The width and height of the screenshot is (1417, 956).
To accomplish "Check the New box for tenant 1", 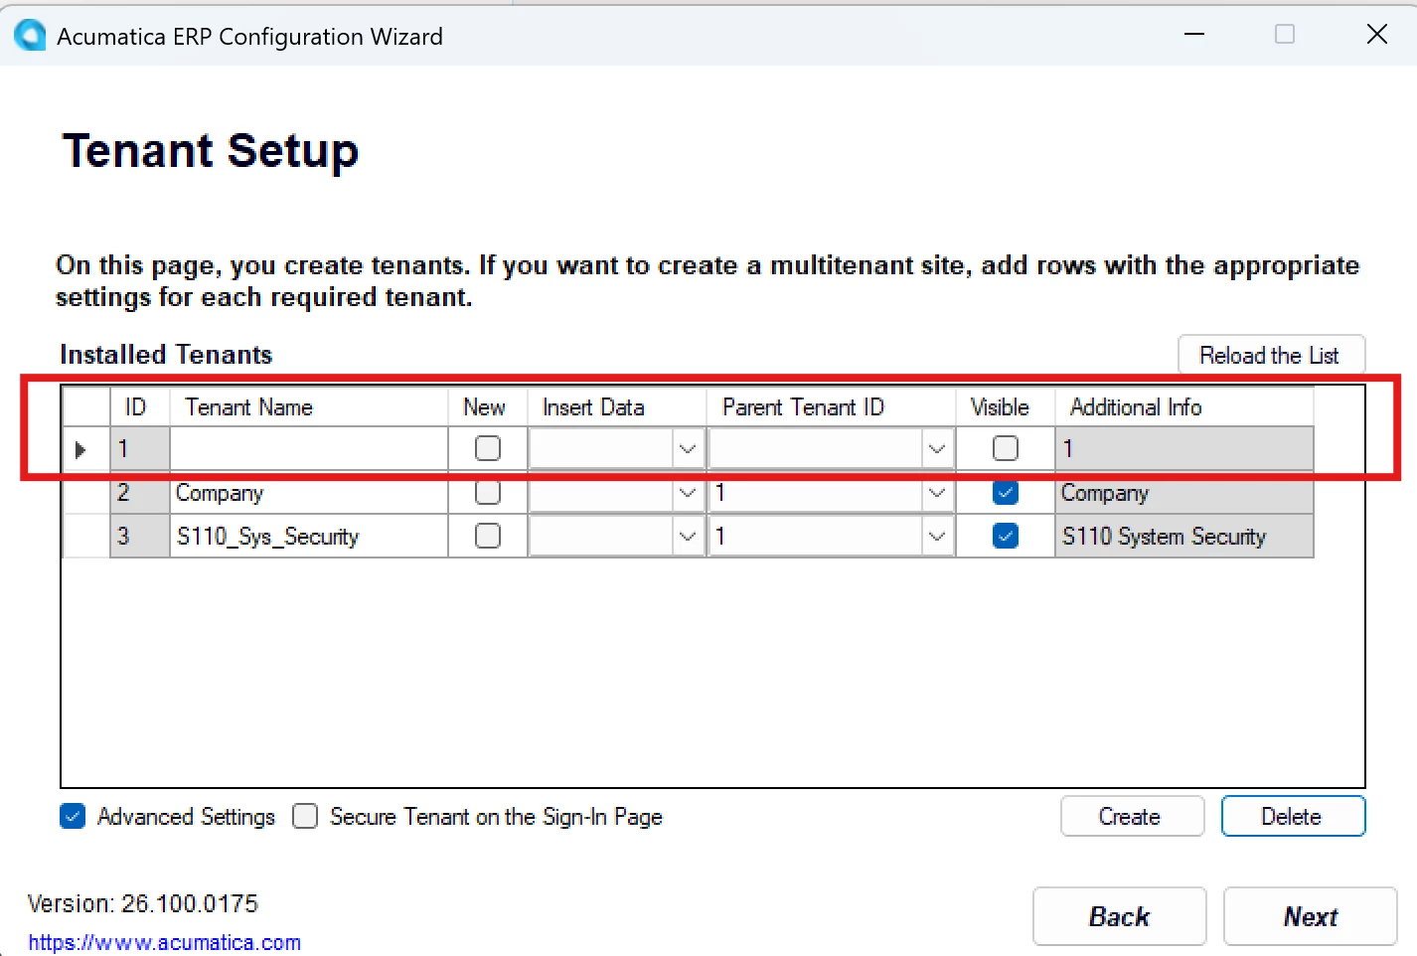I will click(488, 448).
